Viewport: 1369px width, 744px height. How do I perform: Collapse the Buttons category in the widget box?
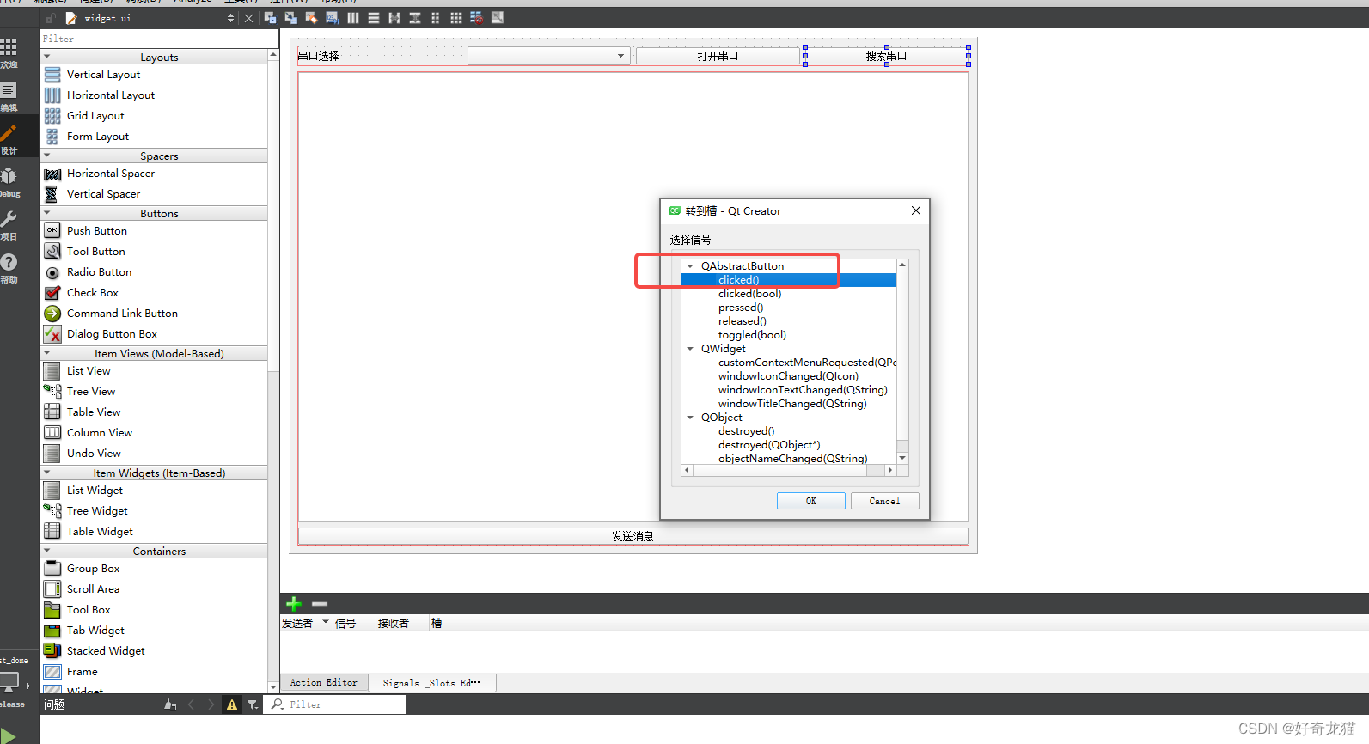(x=46, y=213)
